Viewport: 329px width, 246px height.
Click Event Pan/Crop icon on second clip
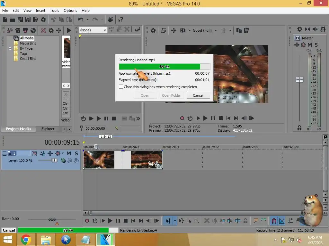click(x=151, y=164)
